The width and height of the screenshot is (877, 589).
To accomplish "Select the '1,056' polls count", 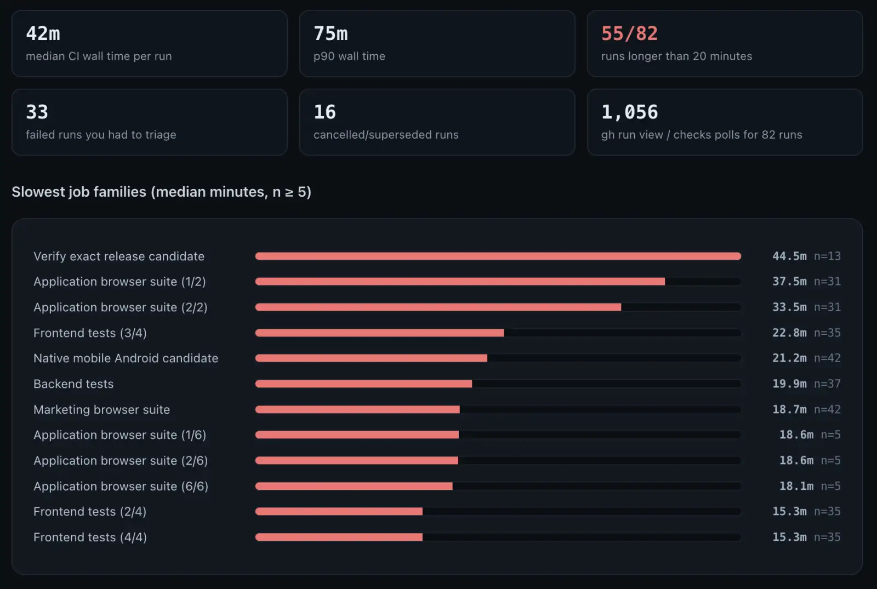I will point(629,112).
